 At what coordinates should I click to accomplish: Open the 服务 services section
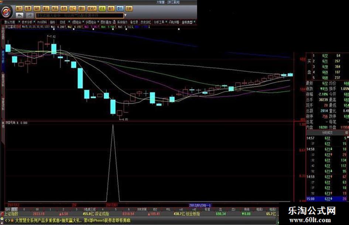tap(111, 9)
